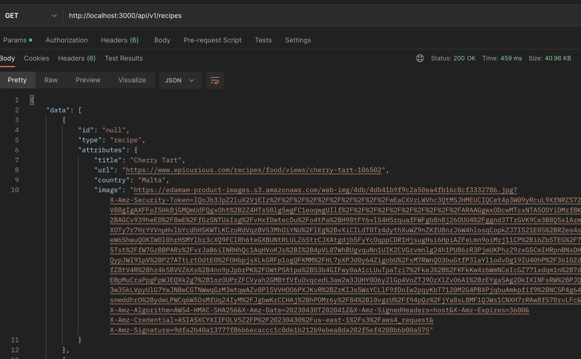Select the Pretty view
The height and width of the screenshot is (359, 581).
[x=17, y=80]
